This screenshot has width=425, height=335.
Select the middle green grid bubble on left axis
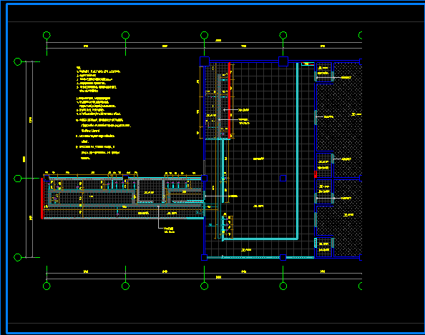point(18,179)
